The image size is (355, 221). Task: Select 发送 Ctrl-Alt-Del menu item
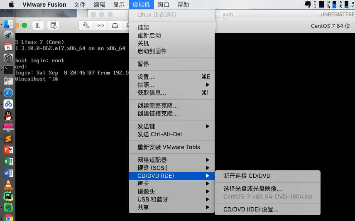171,134
